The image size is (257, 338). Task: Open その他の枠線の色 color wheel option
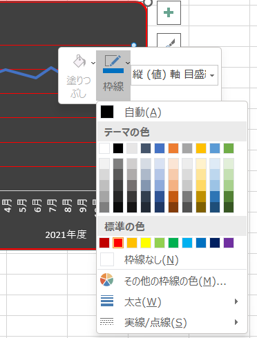pyautogui.click(x=107, y=280)
